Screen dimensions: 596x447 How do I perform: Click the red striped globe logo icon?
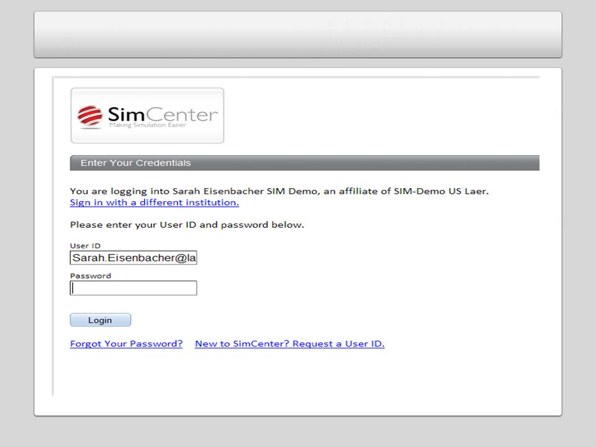[x=90, y=115]
